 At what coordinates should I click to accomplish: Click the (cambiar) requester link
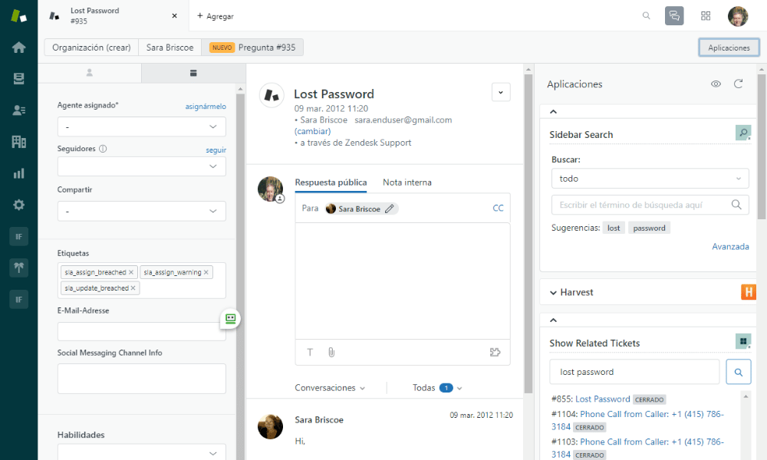tap(313, 131)
